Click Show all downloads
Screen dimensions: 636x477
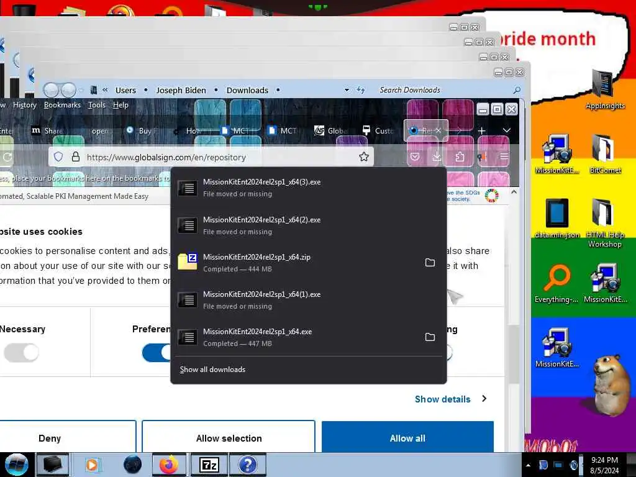[x=212, y=370]
